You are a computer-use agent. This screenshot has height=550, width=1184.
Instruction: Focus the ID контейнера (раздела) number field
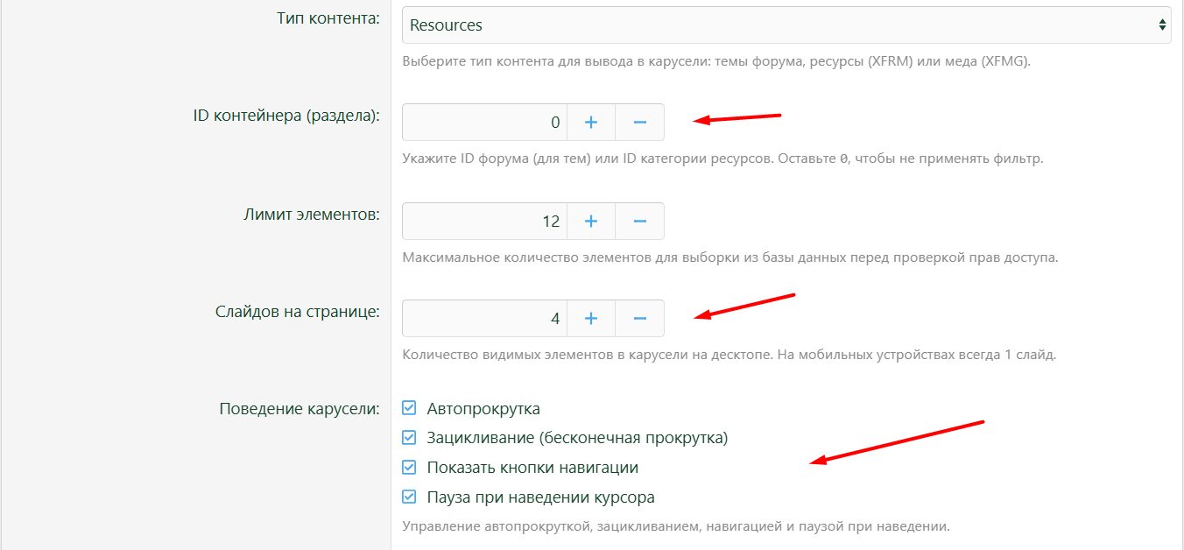[x=484, y=123]
